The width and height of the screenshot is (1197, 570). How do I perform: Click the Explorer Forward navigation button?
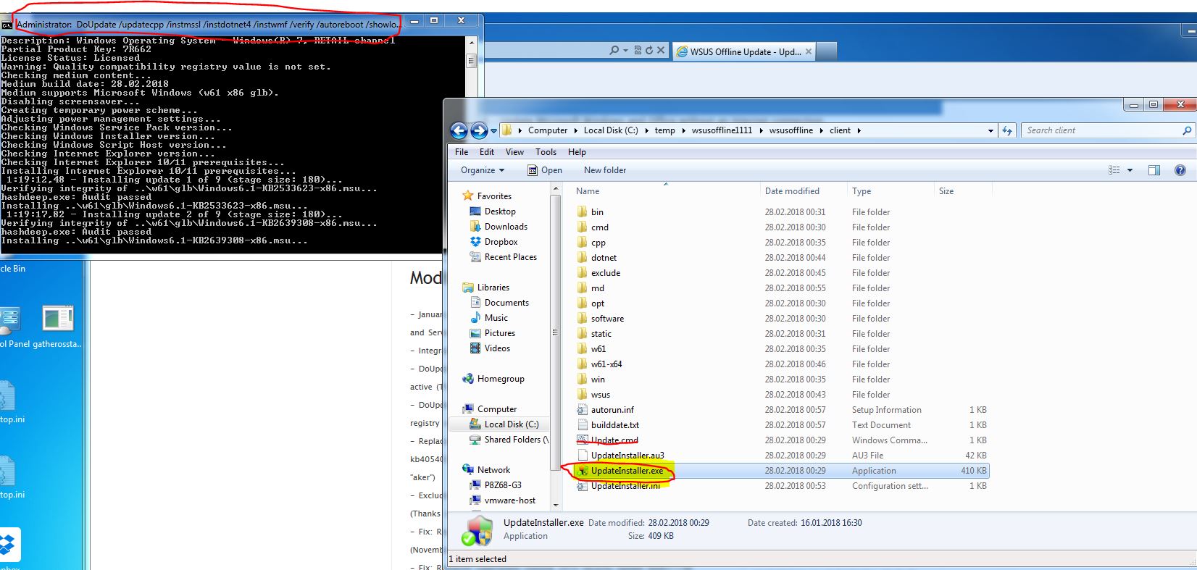[479, 130]
